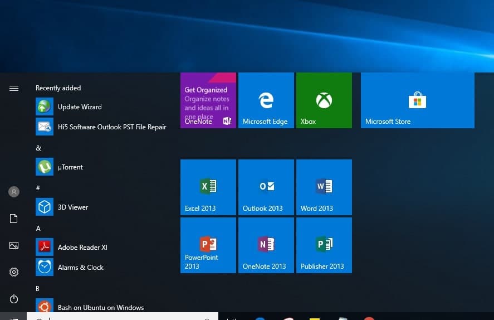Launch the Bash on Ubuntu icon
The width and height of the screenshot is (494, 320).
(45, 306)
